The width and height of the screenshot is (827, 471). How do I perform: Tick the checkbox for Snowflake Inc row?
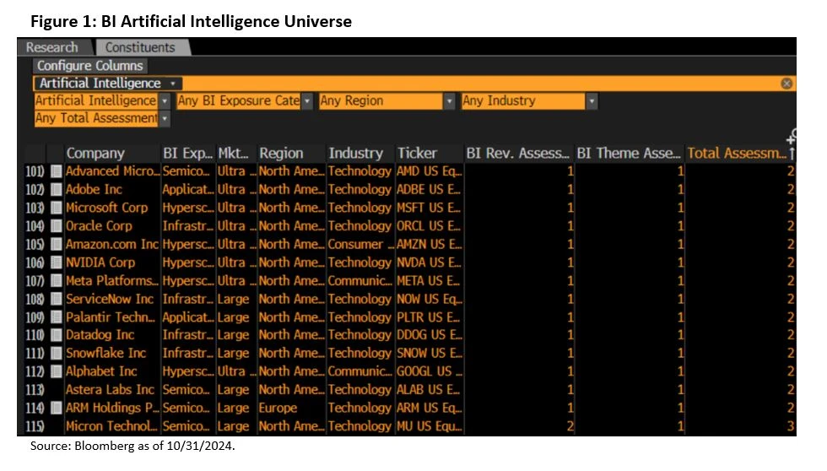click(x=57, y=354)
